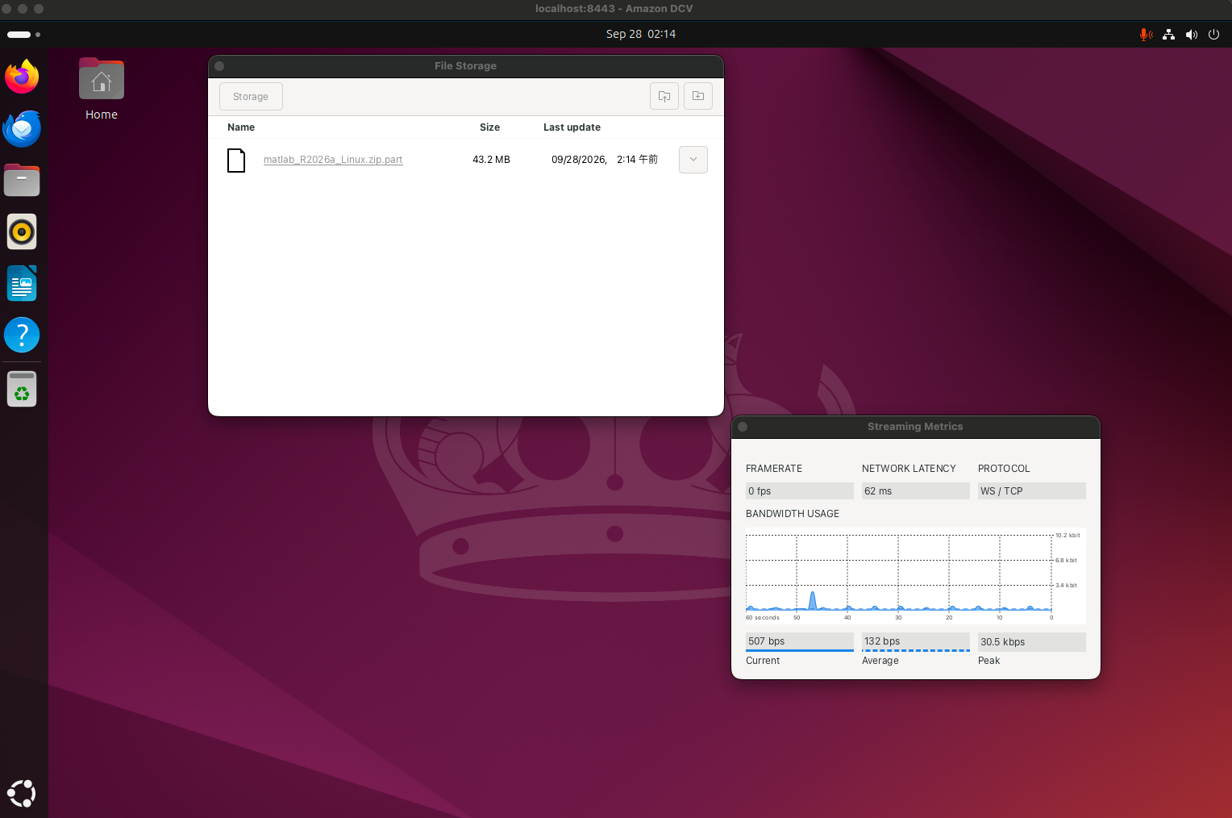Click the Last update column header
Image resolution: width=1232 pixels, height=818 pixels.
click(572, 127)
